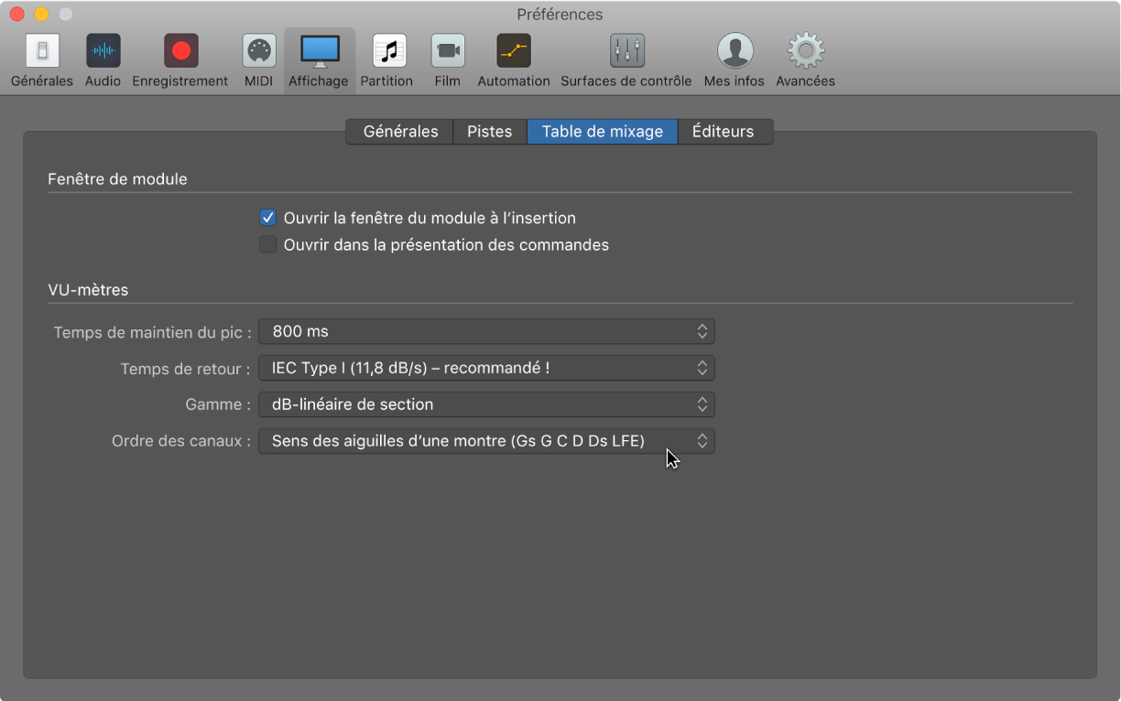The width and height of the screenshot is (1121, 701).
Task: Select the Enregistrement record icon
Action: (180, 51)
